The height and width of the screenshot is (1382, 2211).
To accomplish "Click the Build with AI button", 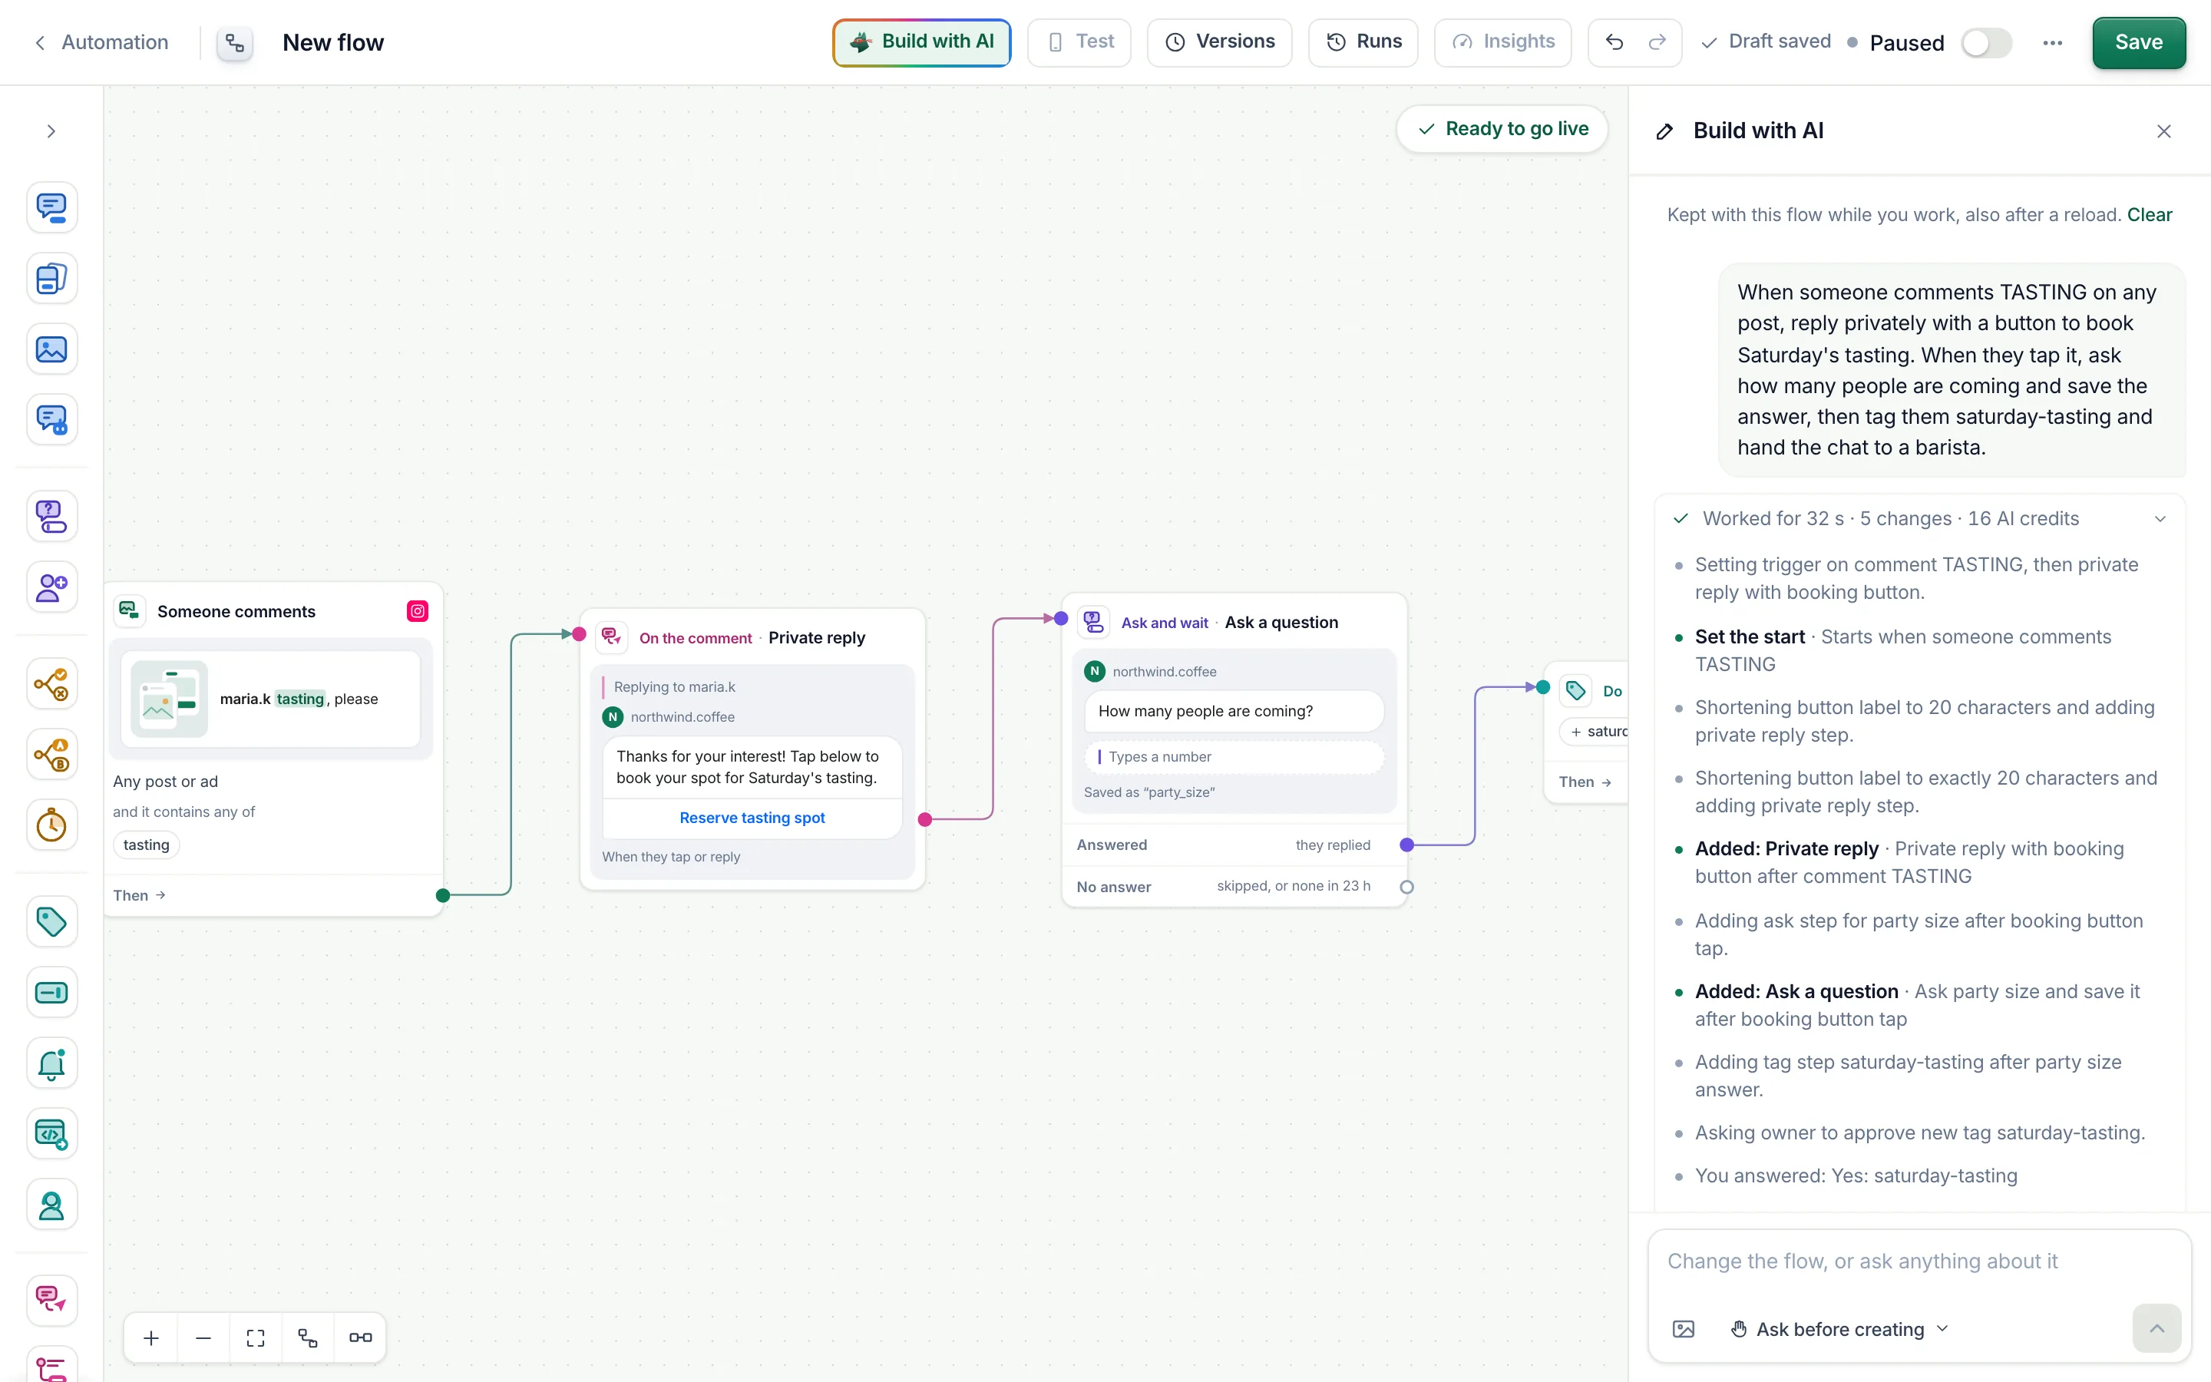I will coord(921,42).
